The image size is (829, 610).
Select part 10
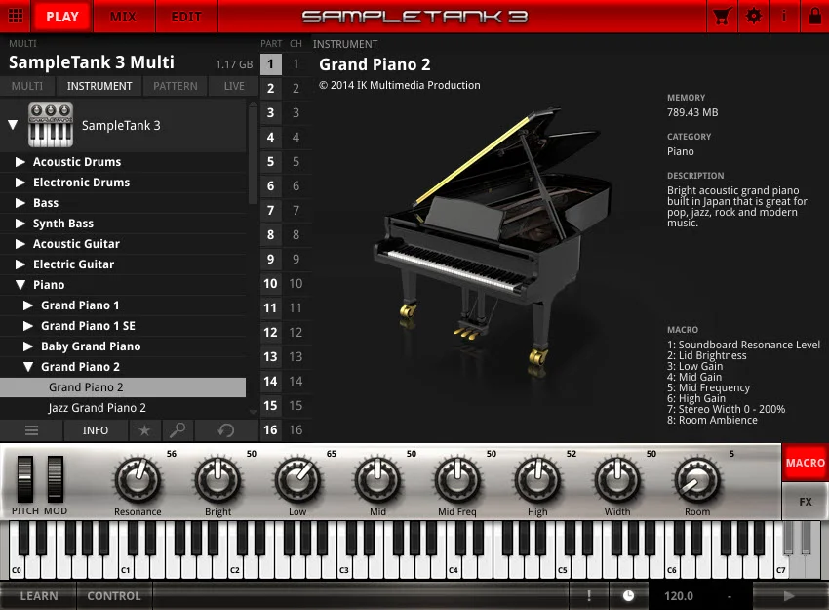click(x=270, y=284)
